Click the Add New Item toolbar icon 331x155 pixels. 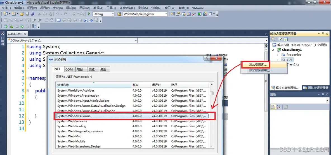click(x=14, y=14)
